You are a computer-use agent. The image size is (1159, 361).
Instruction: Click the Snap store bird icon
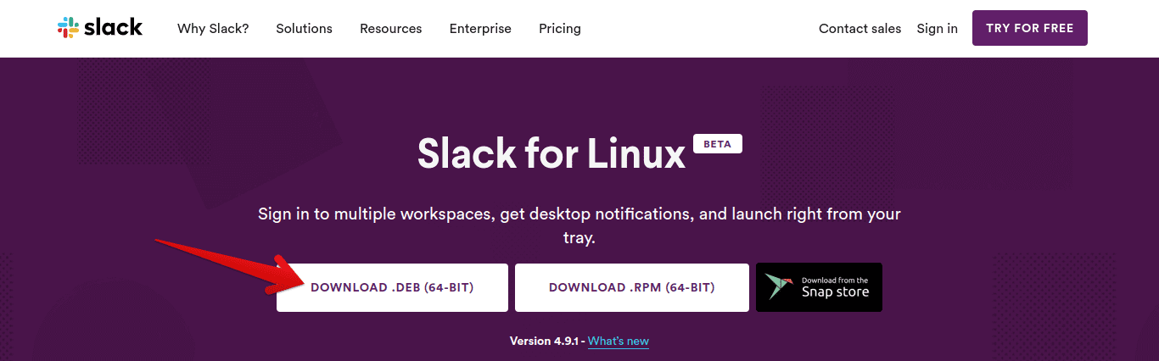click(778, 287)
